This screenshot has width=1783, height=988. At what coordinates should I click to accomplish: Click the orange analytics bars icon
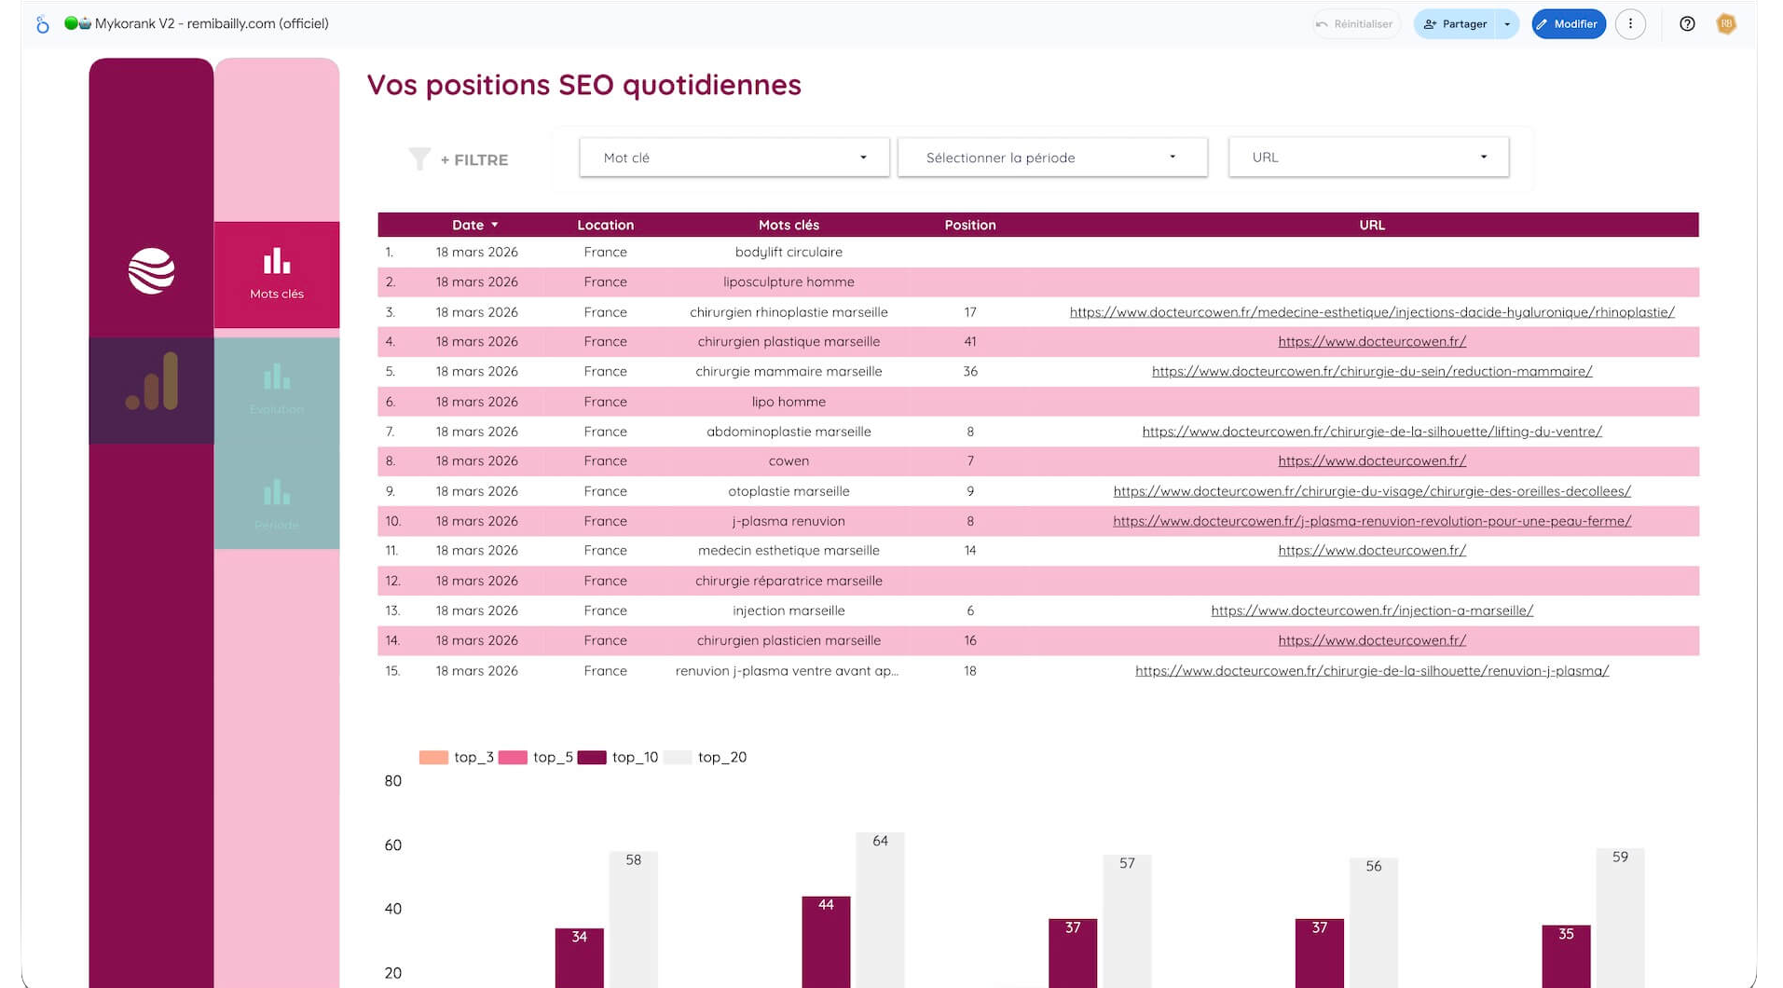click(x=152, y=382)
